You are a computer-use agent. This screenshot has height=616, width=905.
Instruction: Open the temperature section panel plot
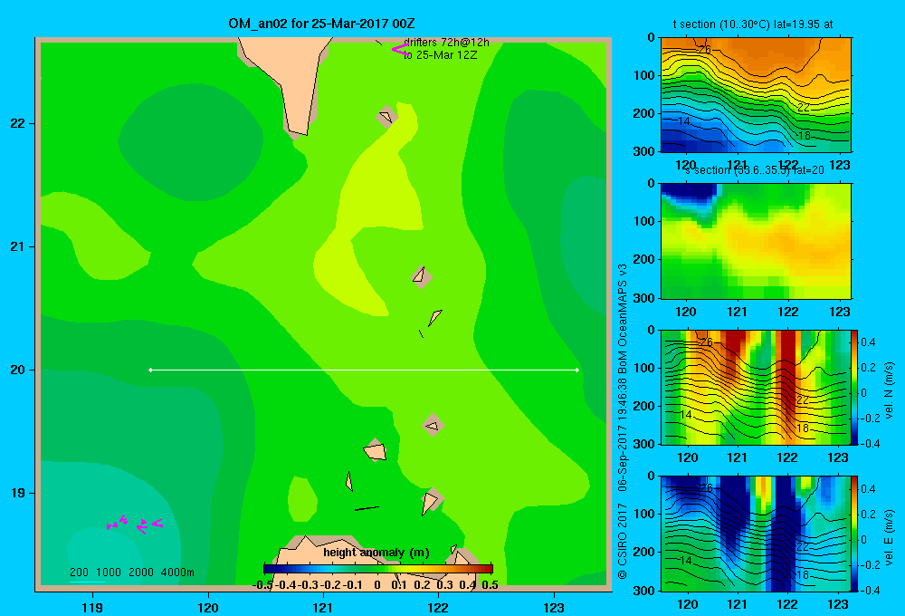coord(756,95)
